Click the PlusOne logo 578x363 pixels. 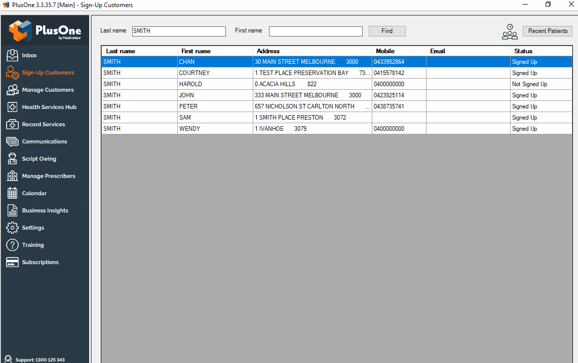pos(45,30)
